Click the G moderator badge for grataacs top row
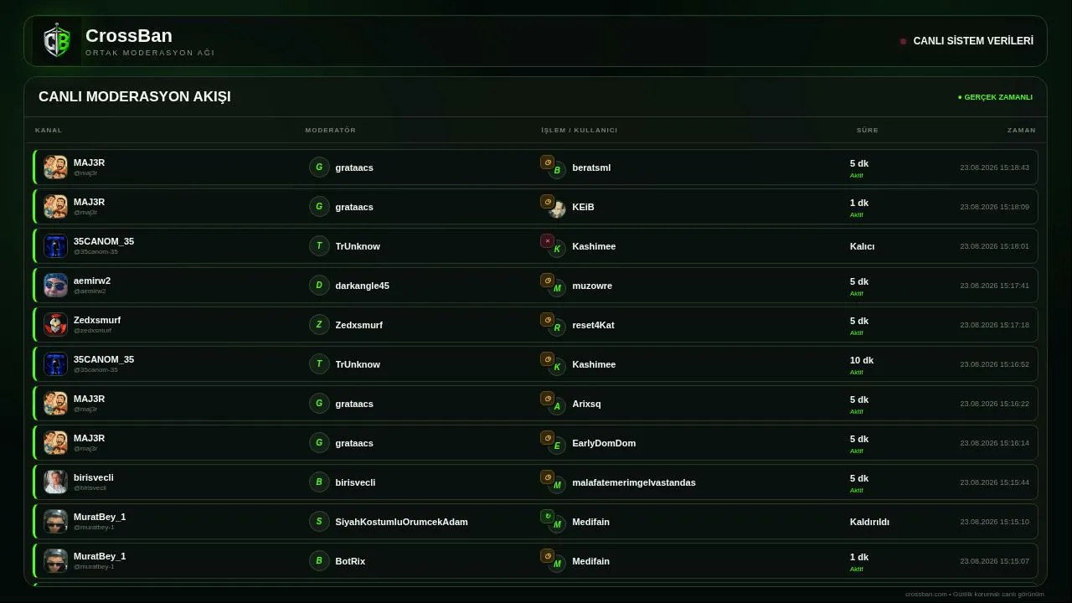Viewport: 1072px width, 603px height. click(319, 167)
